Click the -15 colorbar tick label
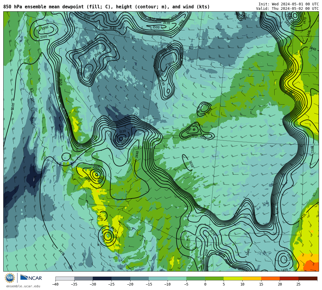Viewport: 322px width, 290px height. [x=149, y=284]
